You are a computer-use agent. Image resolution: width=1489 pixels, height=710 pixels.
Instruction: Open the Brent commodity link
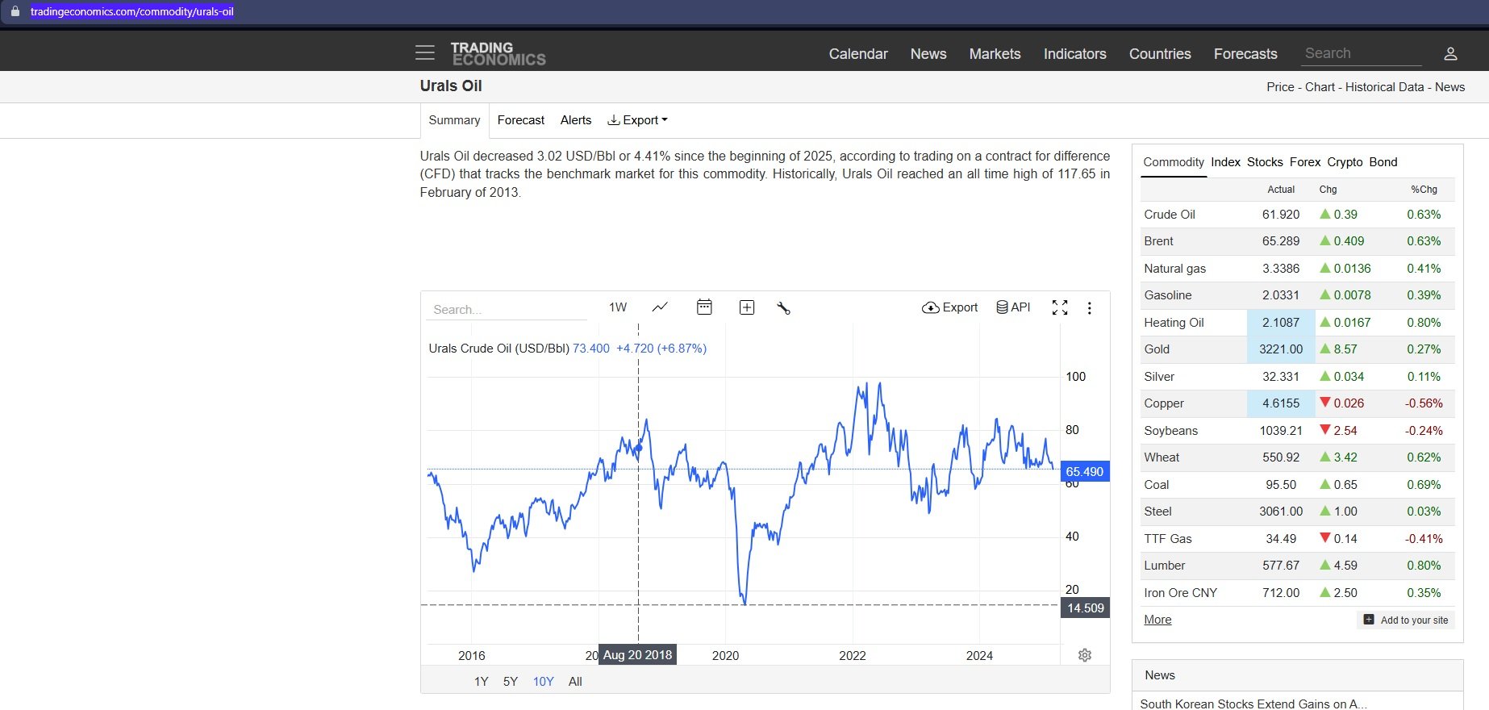(x=1158, y=241)
